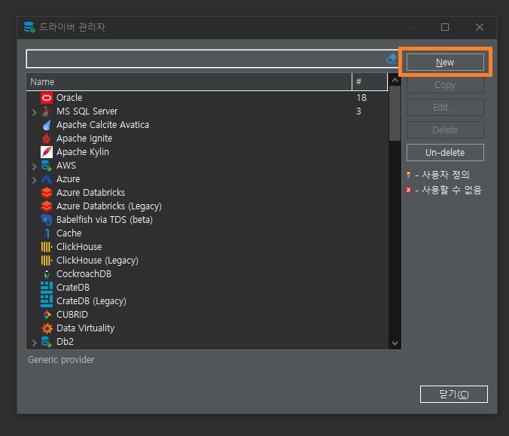The image size is (509, 436).
Task: Sort drivers by the Name column header
Action: [x=189, y=82]
